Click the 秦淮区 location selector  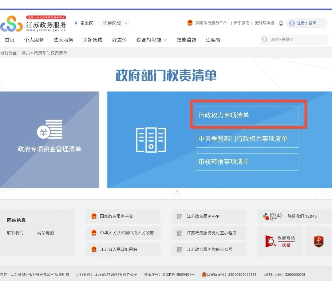point(85,23)
